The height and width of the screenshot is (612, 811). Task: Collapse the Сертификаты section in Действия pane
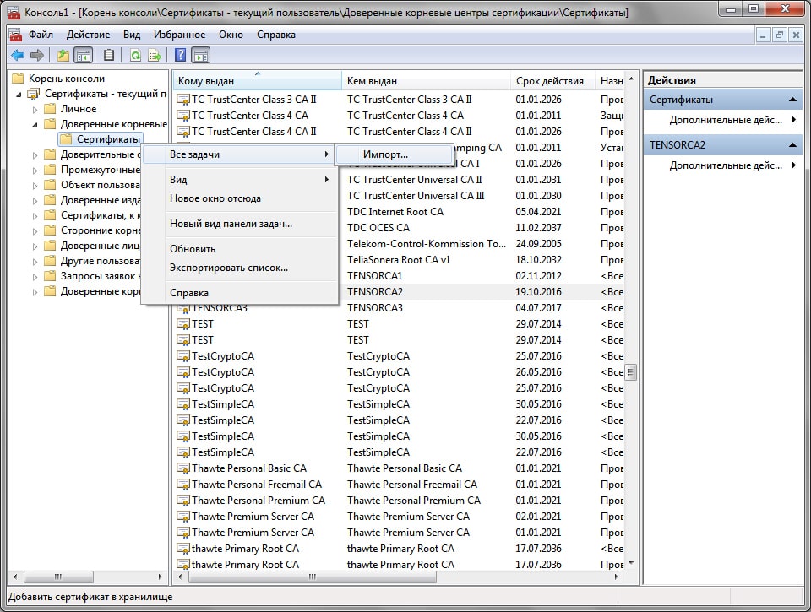point(792,100)
